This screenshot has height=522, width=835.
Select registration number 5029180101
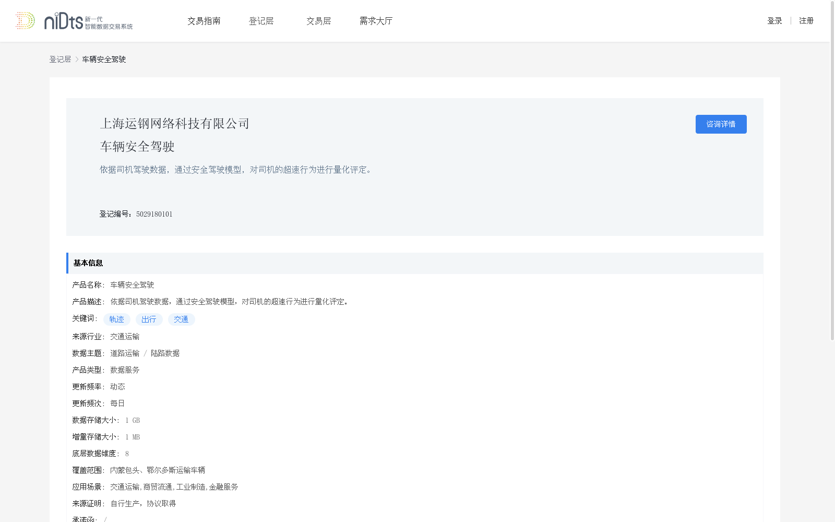154,214
